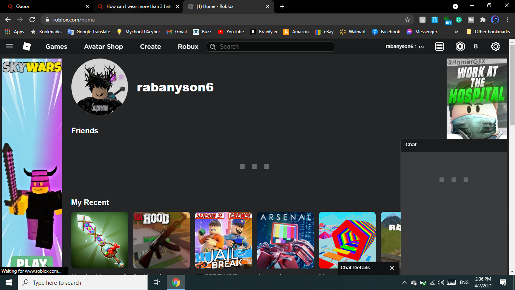The width and height of the screenshot is (515, 290).
Task: Open Roblox account settings via the gear icon
Action: [x=496, y=46]
